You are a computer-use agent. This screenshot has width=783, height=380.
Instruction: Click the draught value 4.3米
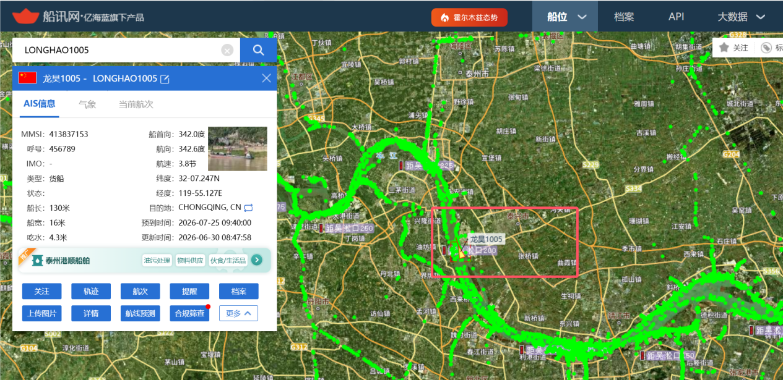click(58, 237)
